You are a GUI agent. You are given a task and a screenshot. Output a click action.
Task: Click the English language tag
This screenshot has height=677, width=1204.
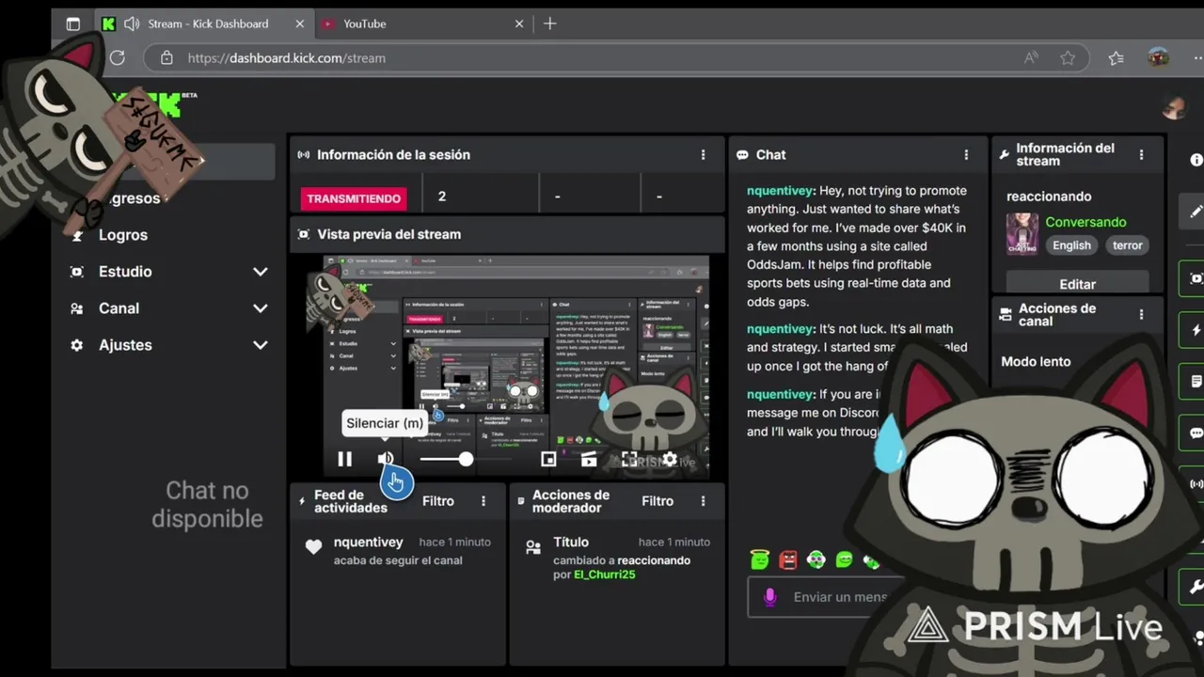[x=1071, y=245]
